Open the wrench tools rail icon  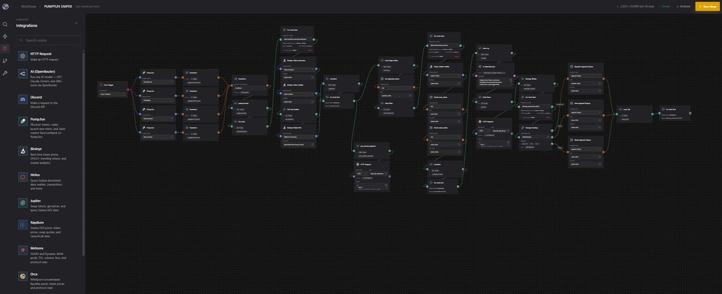tap(5, 73)
